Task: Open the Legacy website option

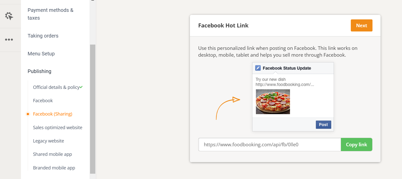Action: [48, 141]
